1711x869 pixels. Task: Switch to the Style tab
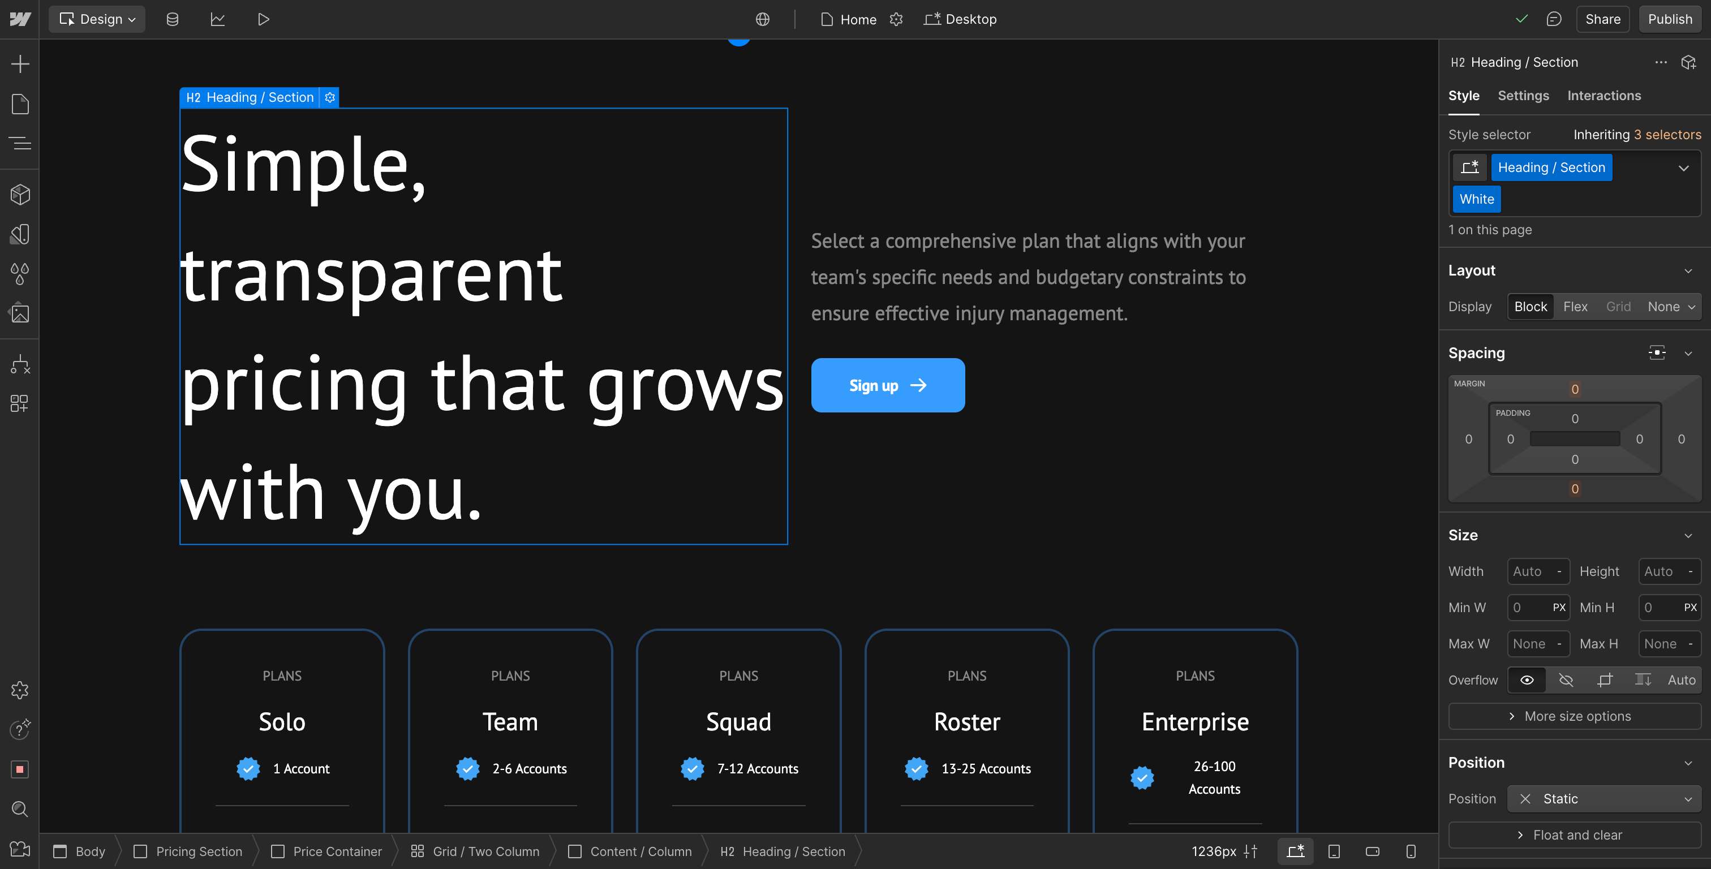point(1463,96)
